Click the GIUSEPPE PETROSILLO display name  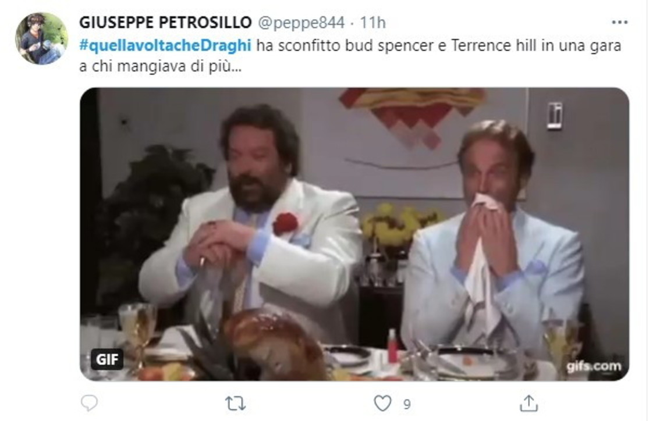(165, 23)
